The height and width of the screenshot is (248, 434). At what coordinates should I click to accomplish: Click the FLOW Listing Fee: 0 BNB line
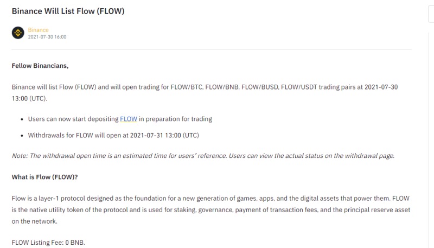point(48,243)
